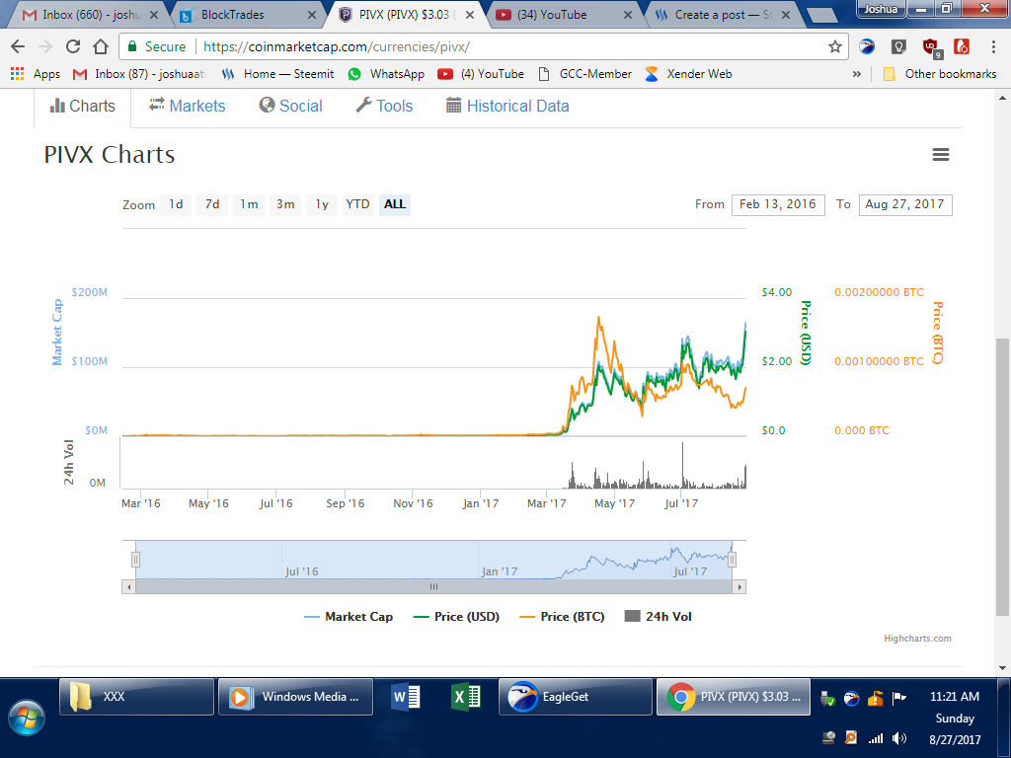The image size is (1011, 758).
Task: Close the BlockTrades tab
Action: coord(312,15)
